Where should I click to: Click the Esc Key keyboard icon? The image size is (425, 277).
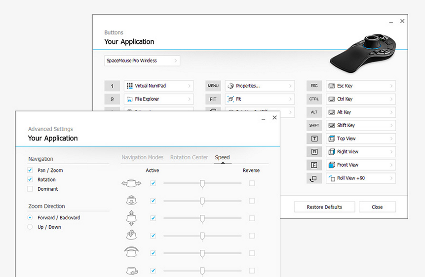[331, 86]
